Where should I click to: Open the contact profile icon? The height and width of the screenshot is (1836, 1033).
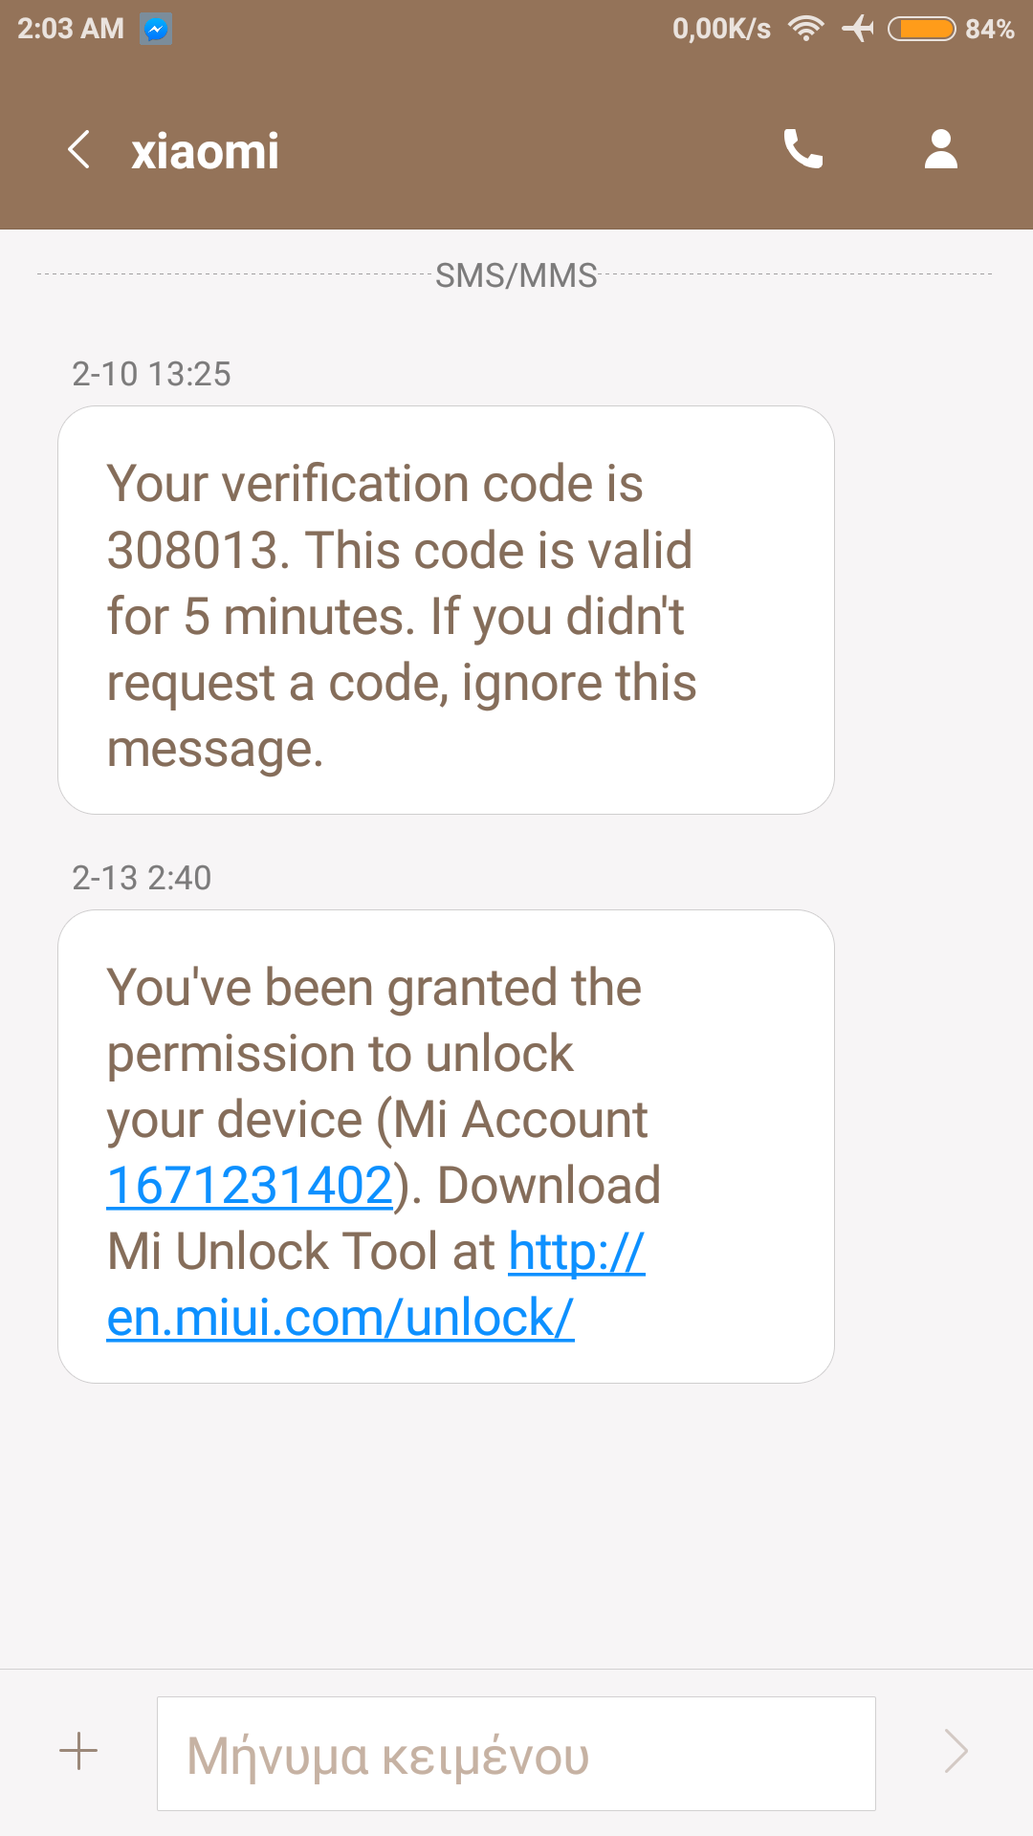(940, 149)
